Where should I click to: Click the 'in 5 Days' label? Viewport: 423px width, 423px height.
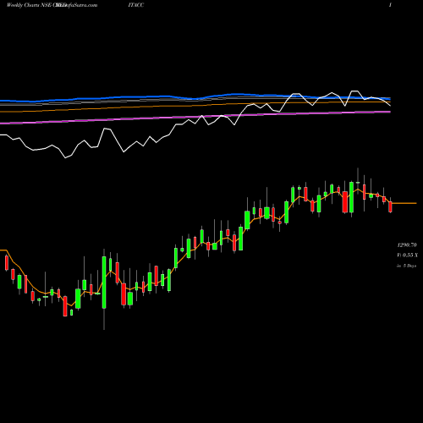point(406,266)
